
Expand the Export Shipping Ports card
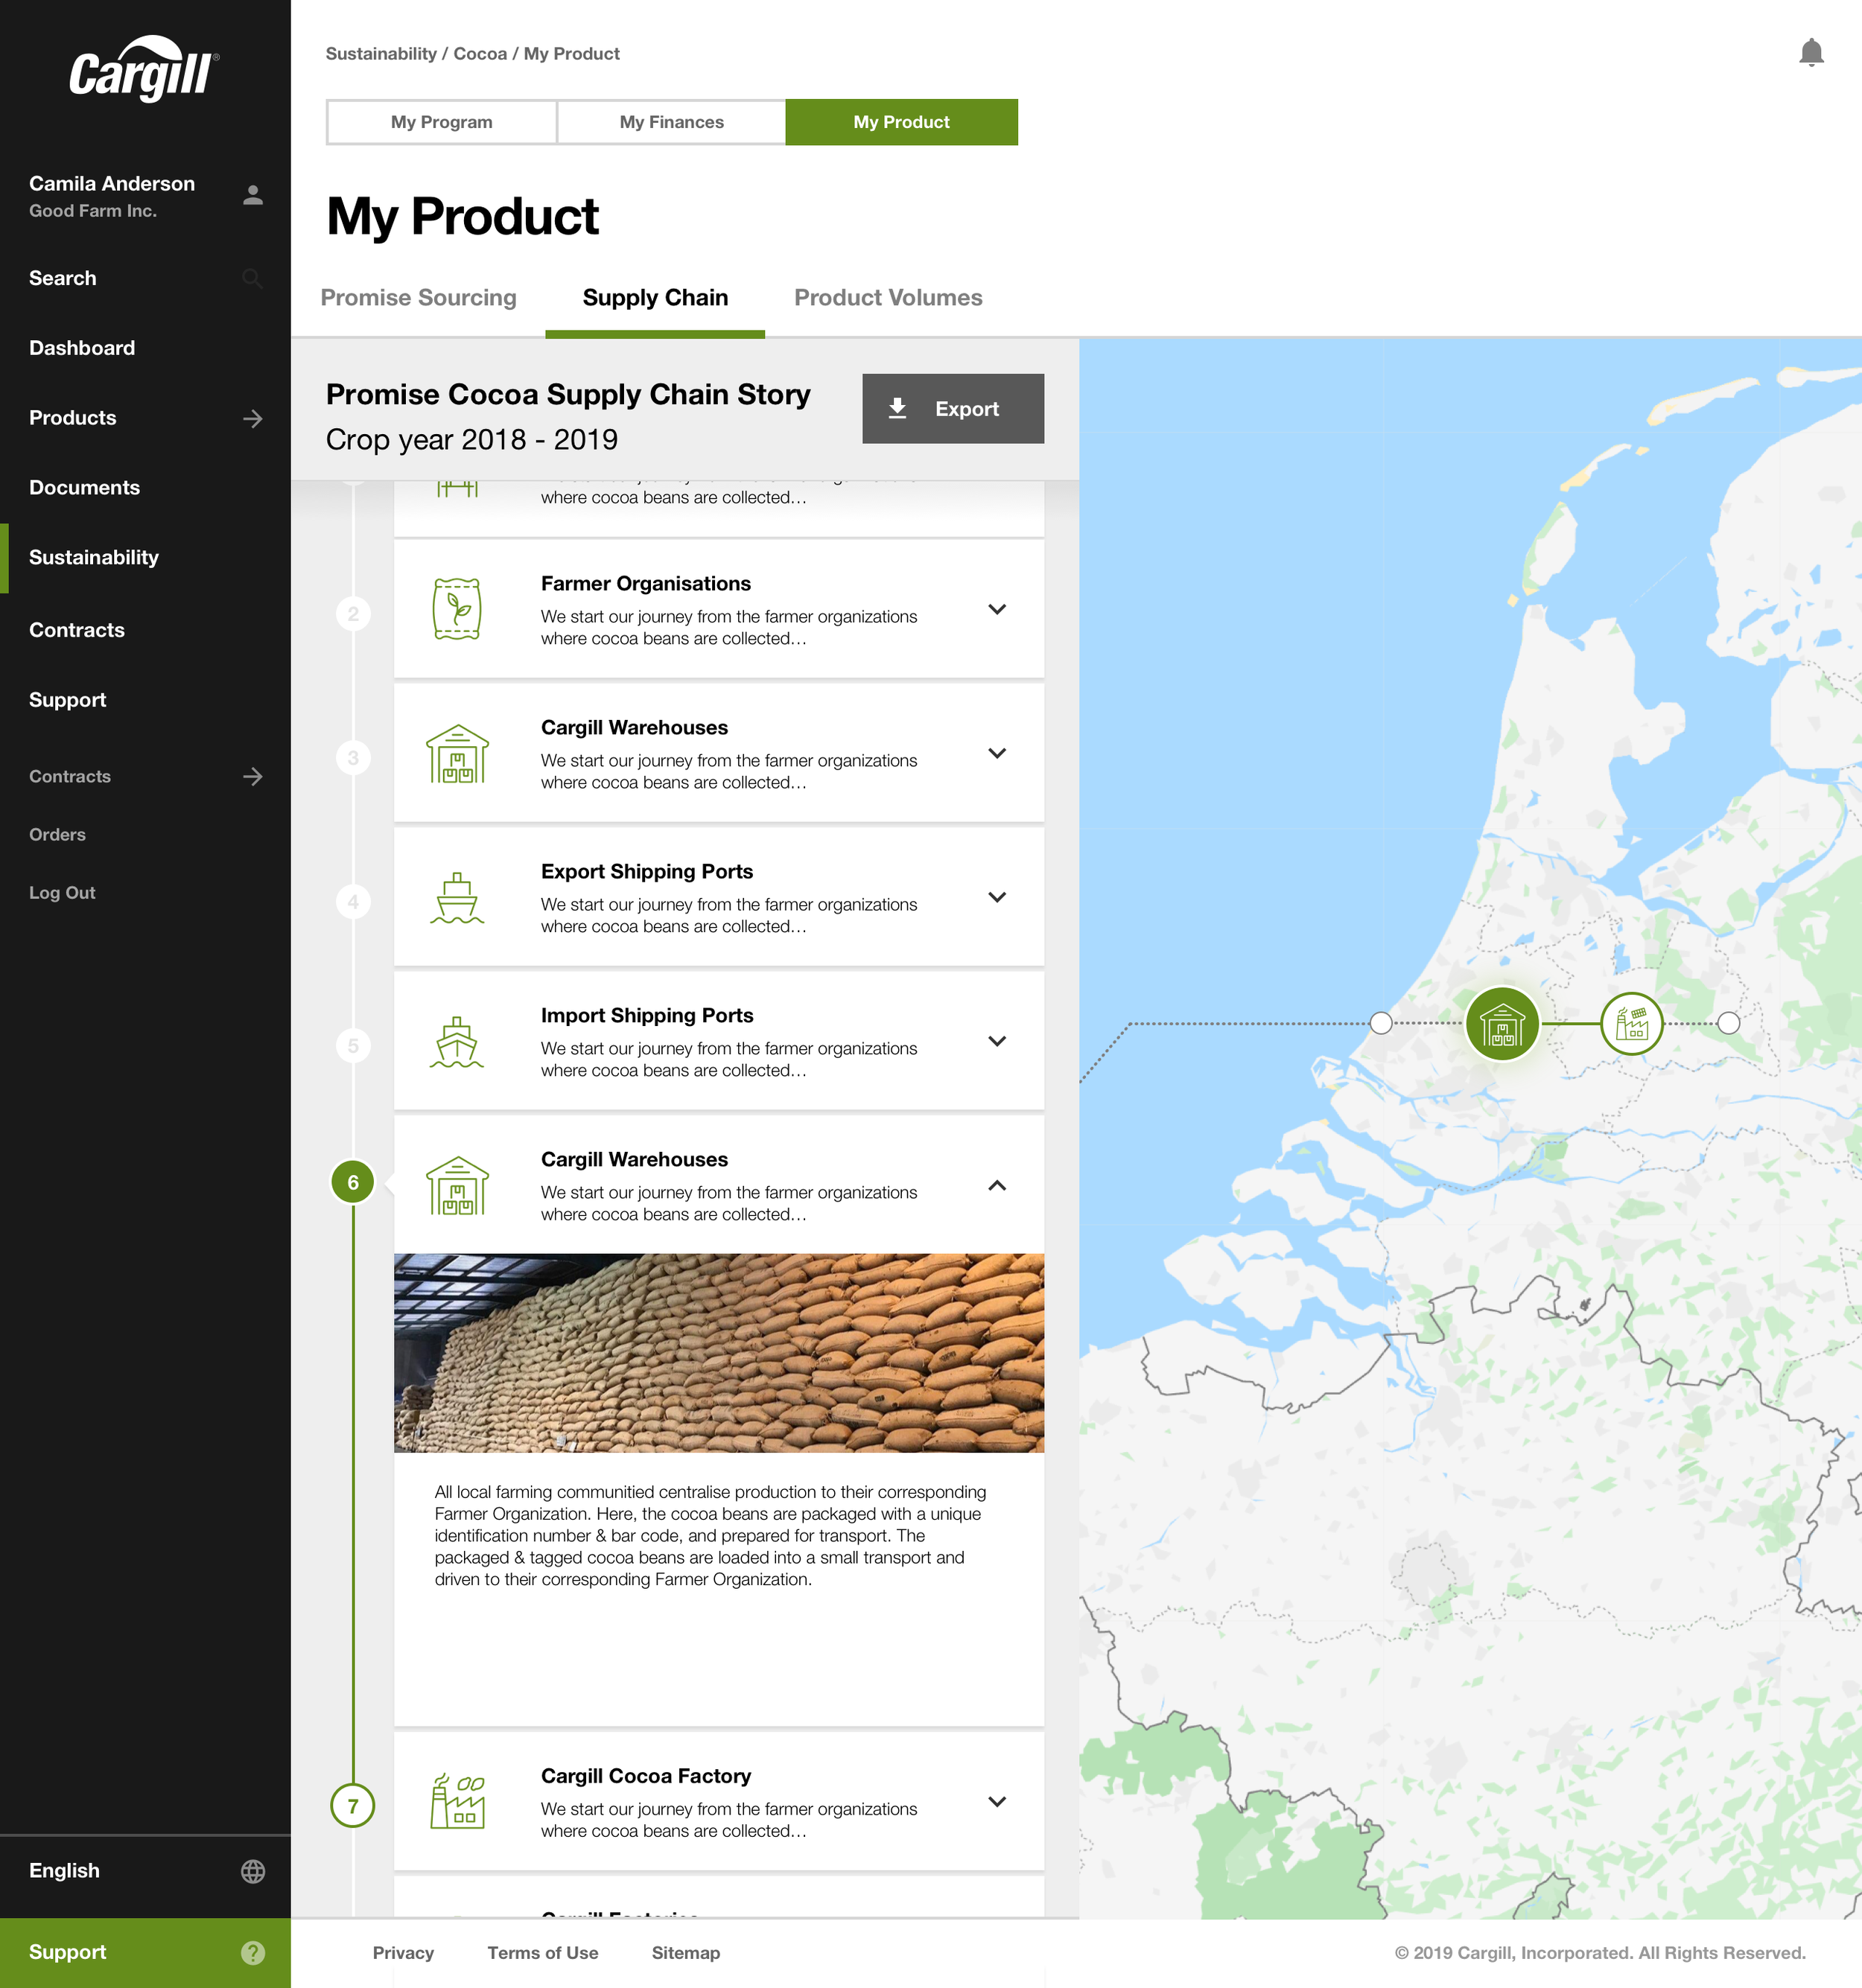tap(997, 897)
